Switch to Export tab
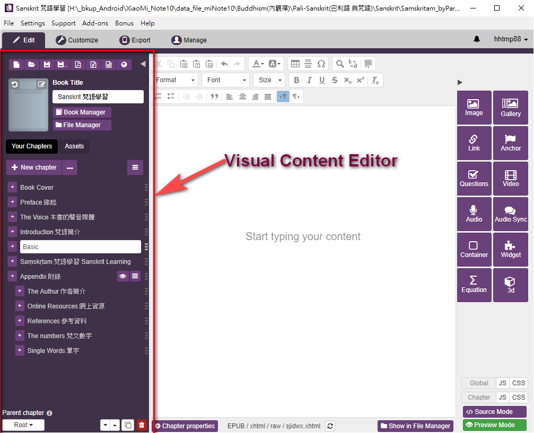Image resolution: width=534 pixels, height=433 pixels. [135, 40]
